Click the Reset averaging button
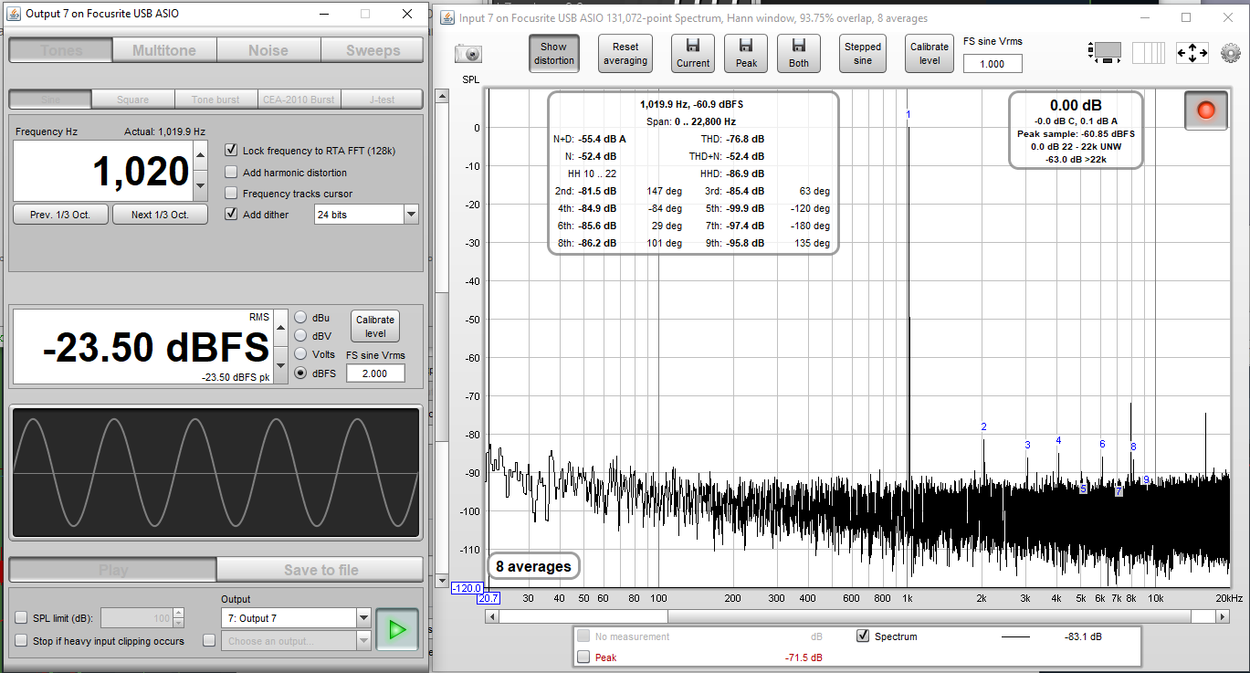Image resolution: width=1250 pixels, height=673 pixels. pyautogui.click(x=625, y=54)
